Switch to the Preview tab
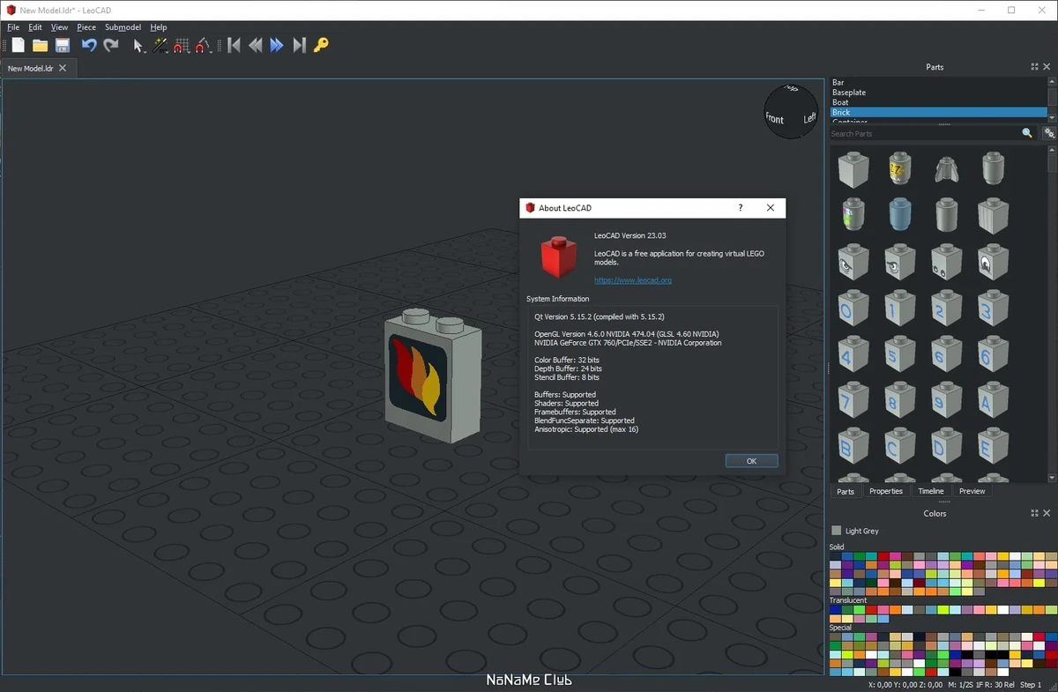This screenshot has width=1058, height=692. [x=972, y=491]
